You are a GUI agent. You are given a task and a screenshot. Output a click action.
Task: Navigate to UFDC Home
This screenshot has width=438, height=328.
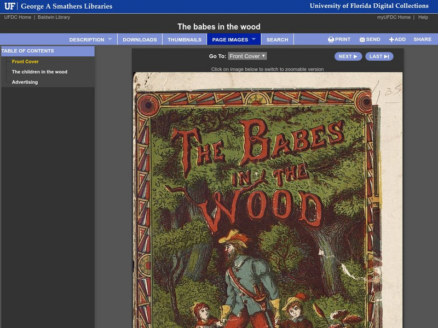pos(17,16)
